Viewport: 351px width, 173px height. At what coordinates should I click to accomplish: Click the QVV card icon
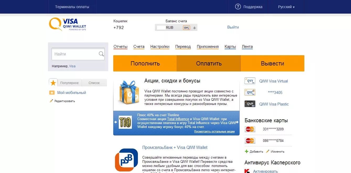pos(250,81)
